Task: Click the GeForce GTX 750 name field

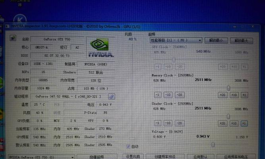Action: [x=57, y=39]
